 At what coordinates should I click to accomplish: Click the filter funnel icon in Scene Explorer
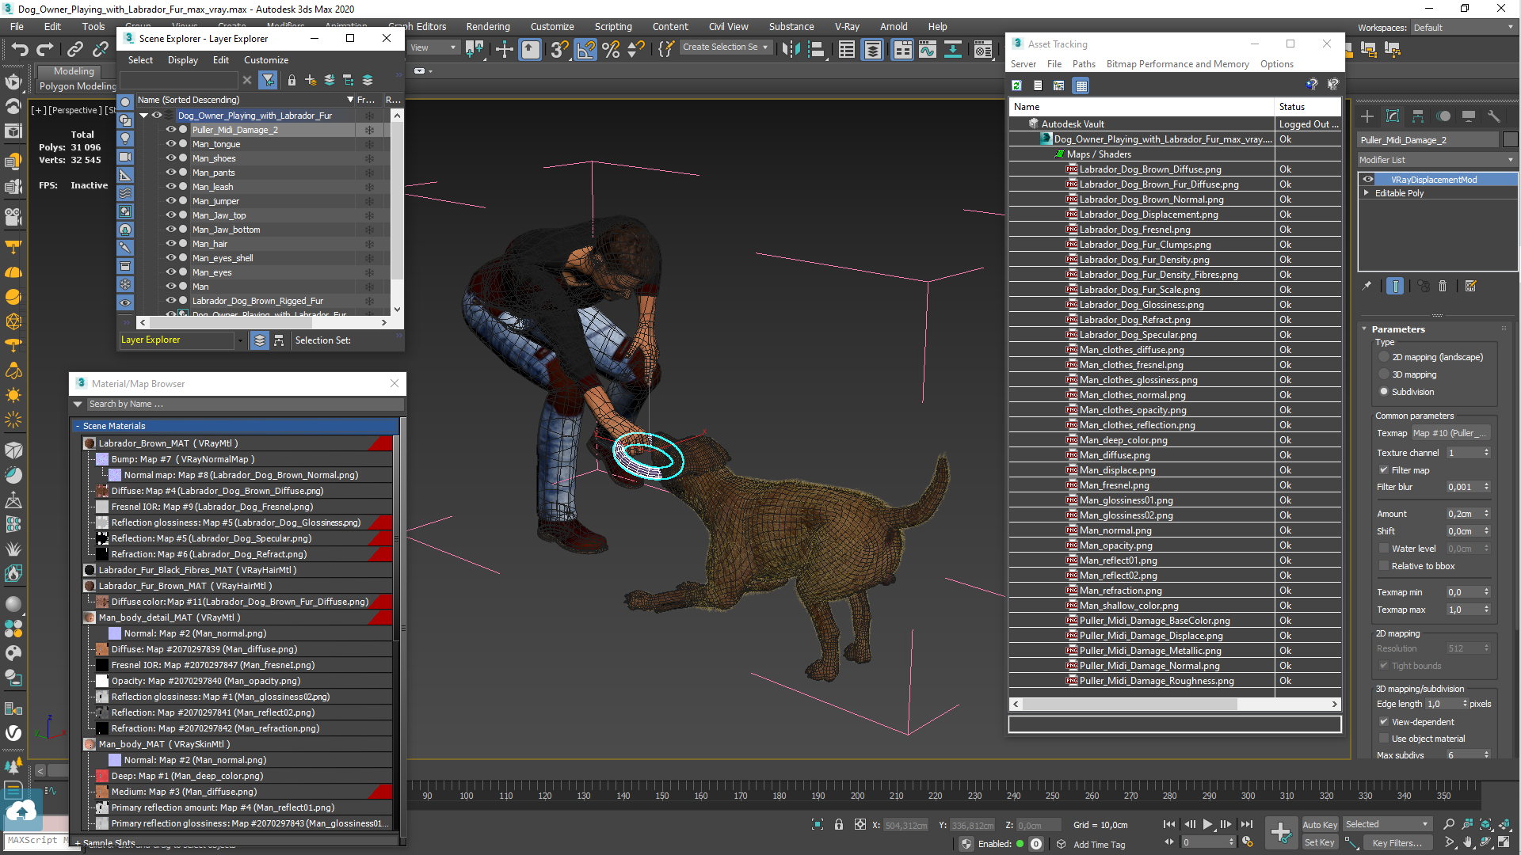[269, 80]
